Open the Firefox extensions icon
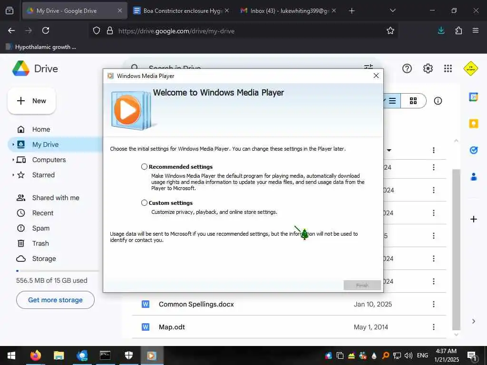The height and width of the screenshot is (365, 487). tap(458, 30)
